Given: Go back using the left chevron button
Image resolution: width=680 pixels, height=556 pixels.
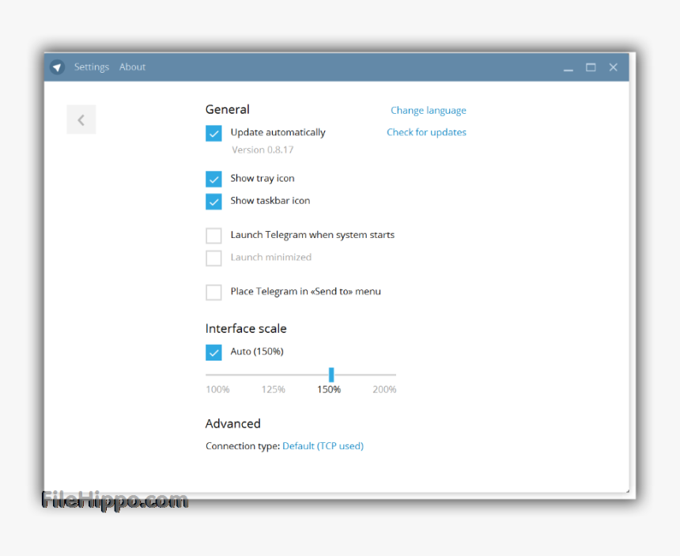Looking at the screenshot, I should point(81,119).
